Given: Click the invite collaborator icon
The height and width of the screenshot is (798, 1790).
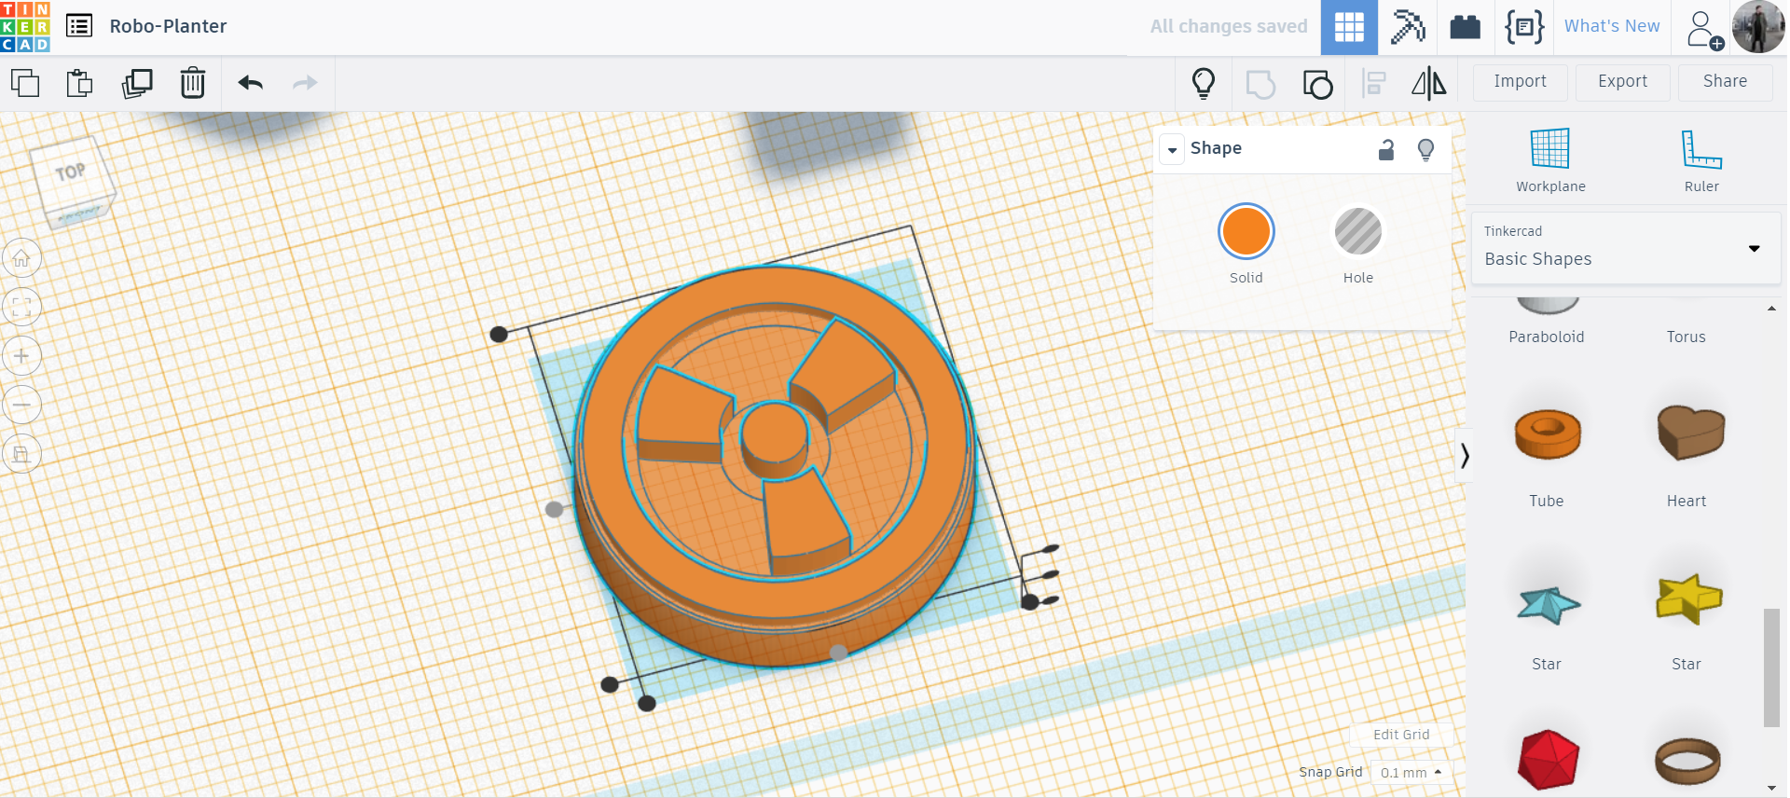Looking at the screenshot, I should point(1703,29).
